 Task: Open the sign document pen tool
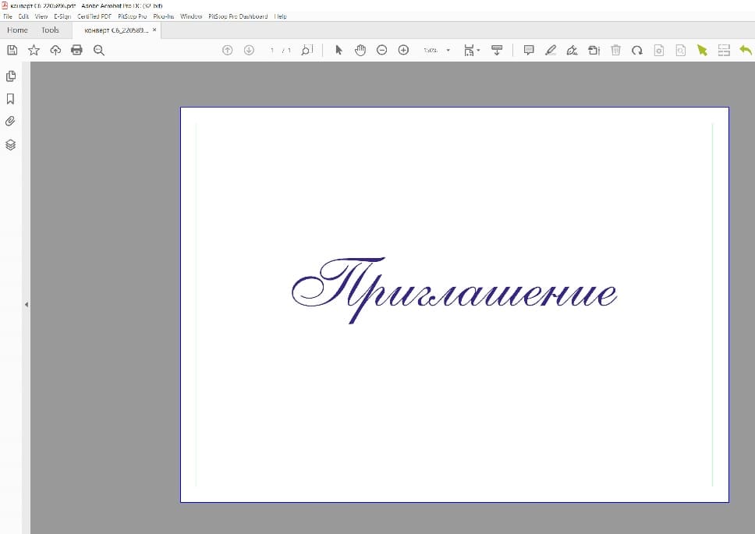click(572, 50)
